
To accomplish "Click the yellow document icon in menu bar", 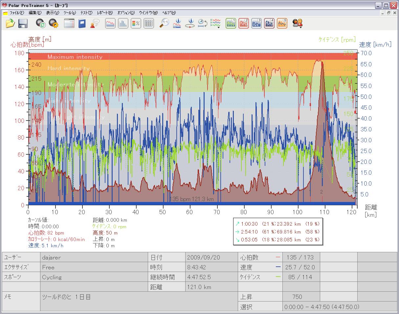I will point(5,13).
